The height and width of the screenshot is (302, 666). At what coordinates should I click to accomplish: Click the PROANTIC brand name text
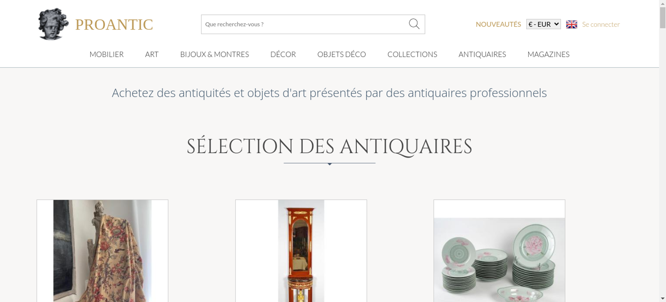114,25
